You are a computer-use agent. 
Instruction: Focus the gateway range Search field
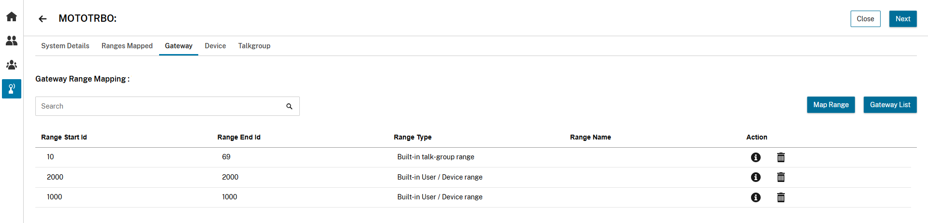coord(160,106)
